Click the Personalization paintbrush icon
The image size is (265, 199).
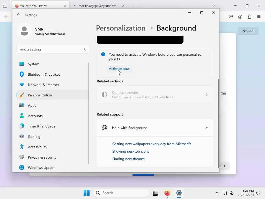click(22, 95)
